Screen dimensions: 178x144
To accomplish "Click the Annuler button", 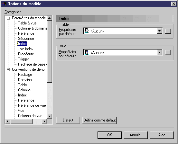I will (136, 135).
